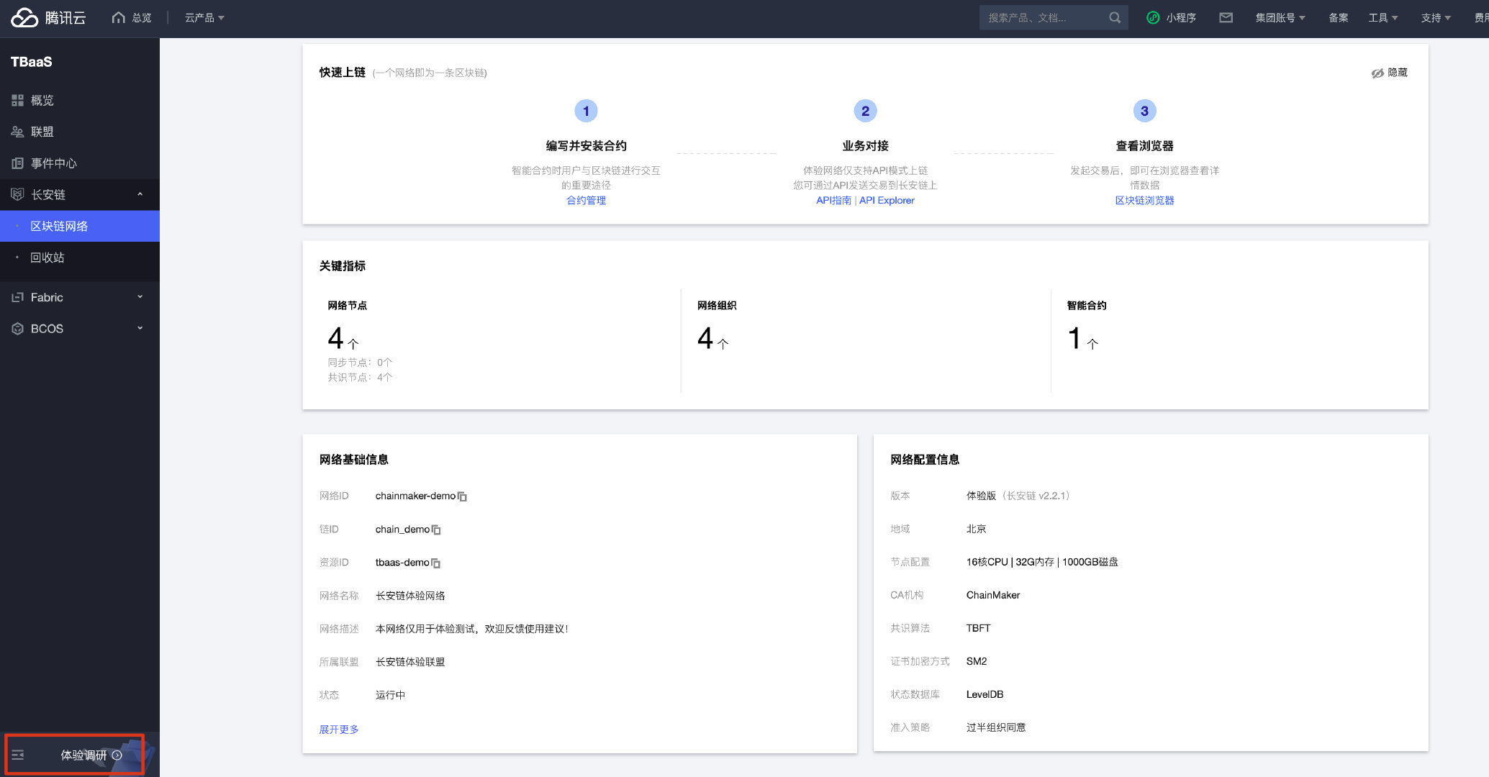Click the 合约管理 link
This screenshot has height=777, width=1489.
coord(586,200)
